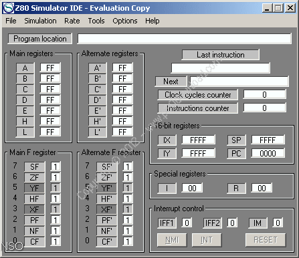
Task: Open the Rate menu
Action: [x=72, y=21]
